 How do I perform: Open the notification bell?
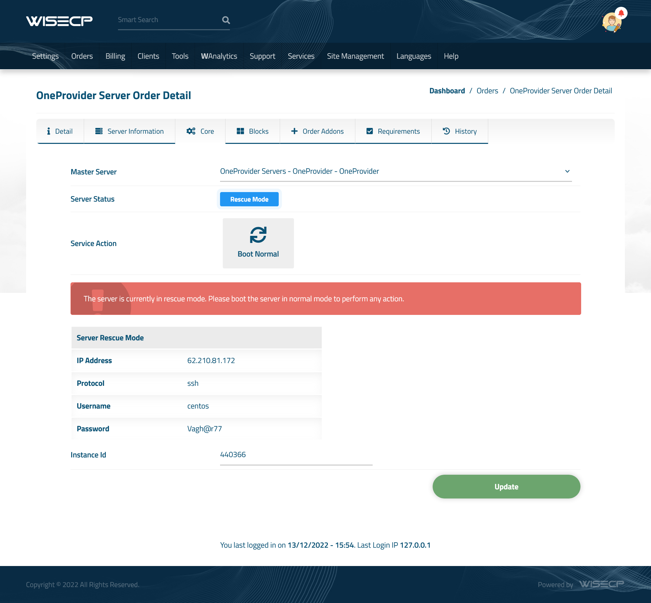click(x=621, y=13)
